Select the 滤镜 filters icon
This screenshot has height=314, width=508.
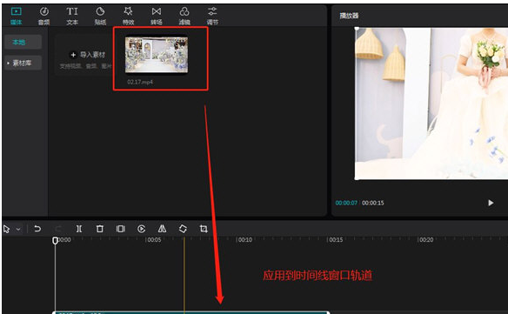click(184, 16)
